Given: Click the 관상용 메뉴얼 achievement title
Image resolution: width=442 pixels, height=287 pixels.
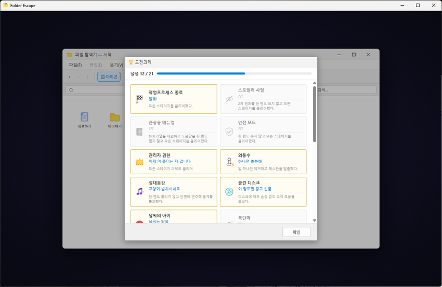Looking at the screenshot, I should point(162,123).
